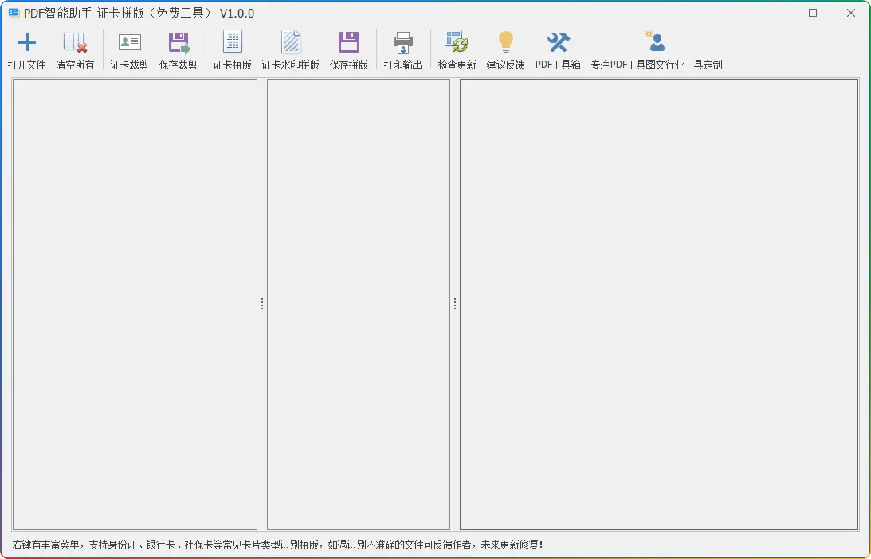Open the 证卡裁剪 card crop tool
Viewport: 871px width, 559px height.
pos(129,49)
